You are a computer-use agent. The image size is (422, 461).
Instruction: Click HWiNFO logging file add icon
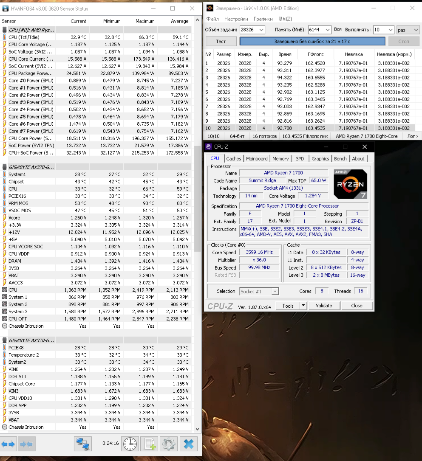[150, 444]
